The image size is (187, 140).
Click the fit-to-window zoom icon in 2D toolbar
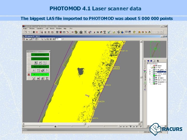tap(48, 39)
